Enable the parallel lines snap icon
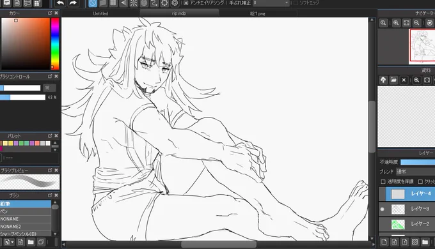The height and width of the screenshot is (249, 435). 103,3
